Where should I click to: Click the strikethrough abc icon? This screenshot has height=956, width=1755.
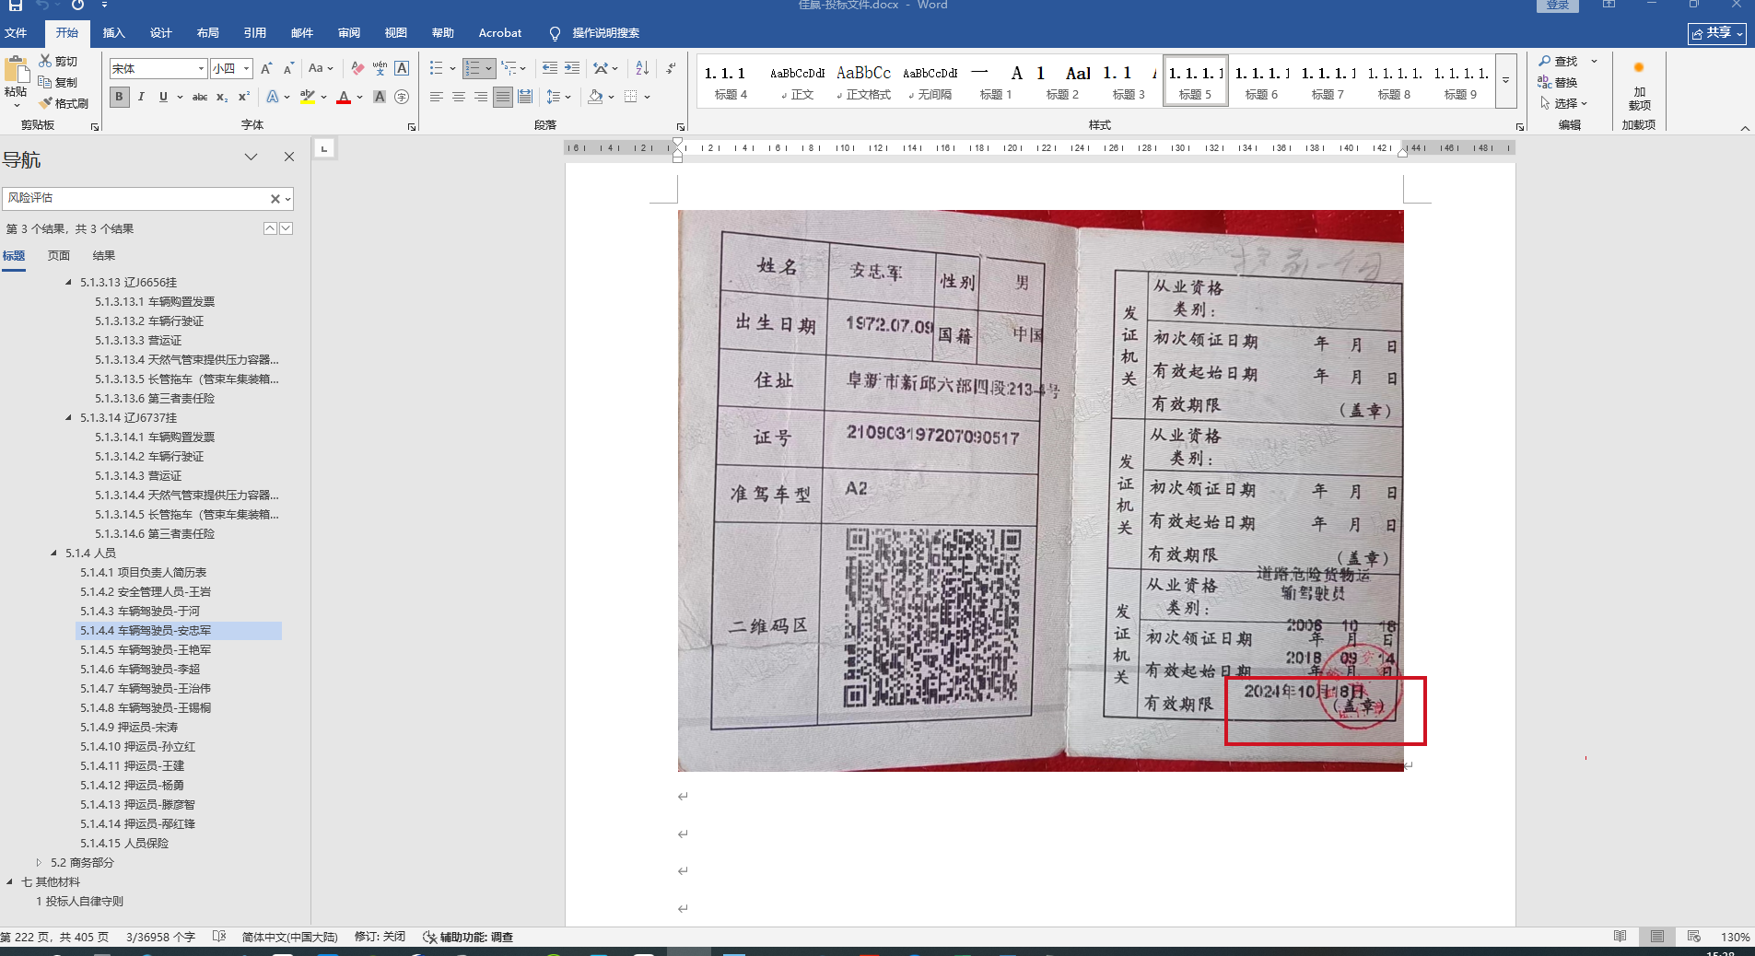[x=199, y=97]
